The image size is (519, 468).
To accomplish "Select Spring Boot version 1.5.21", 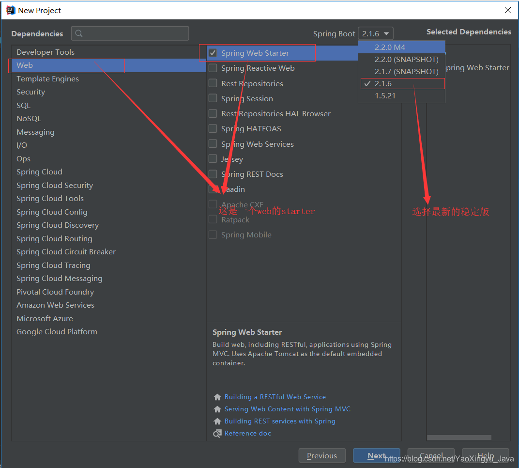I will pyautogui.click(x=401, y=96).
